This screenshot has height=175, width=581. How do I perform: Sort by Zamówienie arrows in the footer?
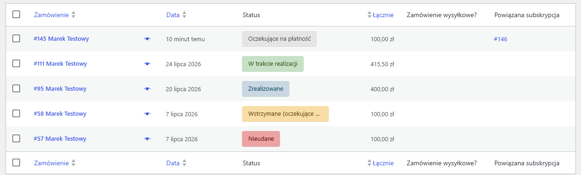click(x=73, y=163)
